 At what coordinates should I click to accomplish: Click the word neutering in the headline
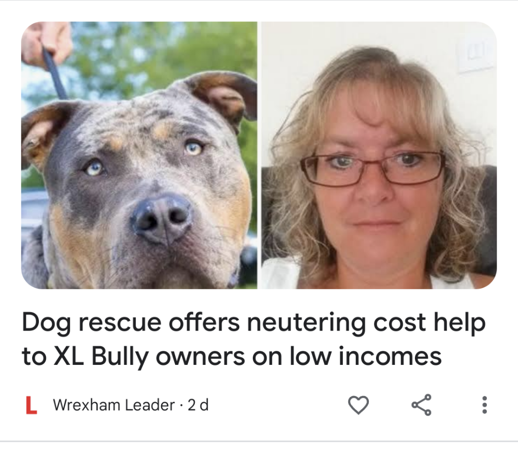pyautogui.click(x=306, y=322)
